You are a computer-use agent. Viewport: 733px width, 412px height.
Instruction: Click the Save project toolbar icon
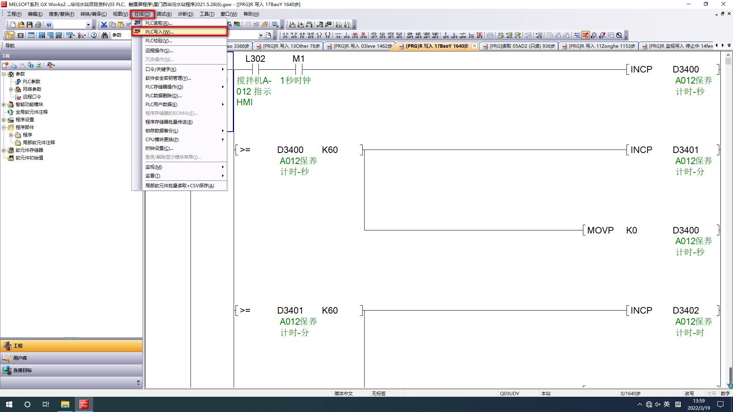point(29,25)
